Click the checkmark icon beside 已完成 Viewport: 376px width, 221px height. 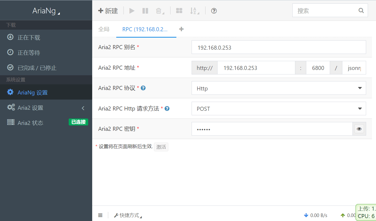tap(10, 68)
